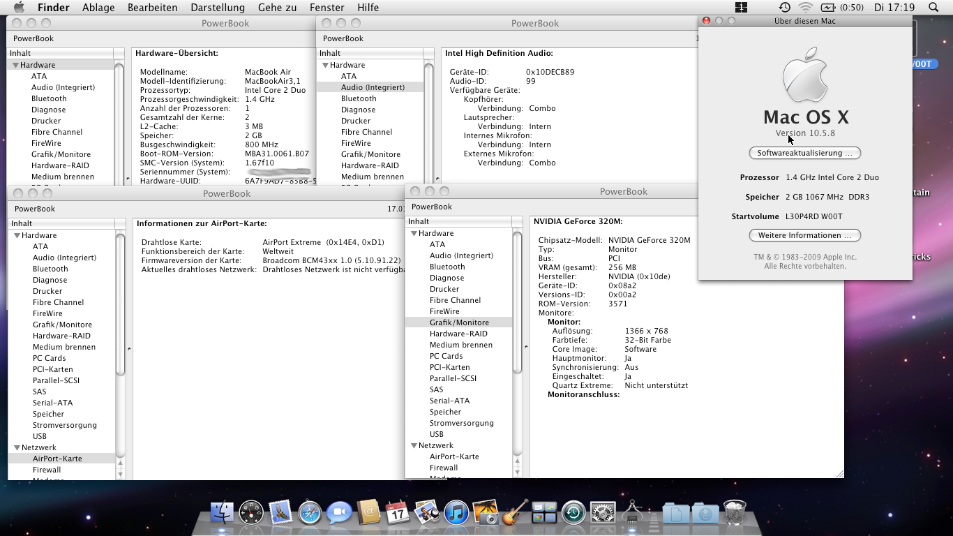This screenshot has height=536, width=953.
Task: Open Spaces from the Dock
Action: click(543, 514)
